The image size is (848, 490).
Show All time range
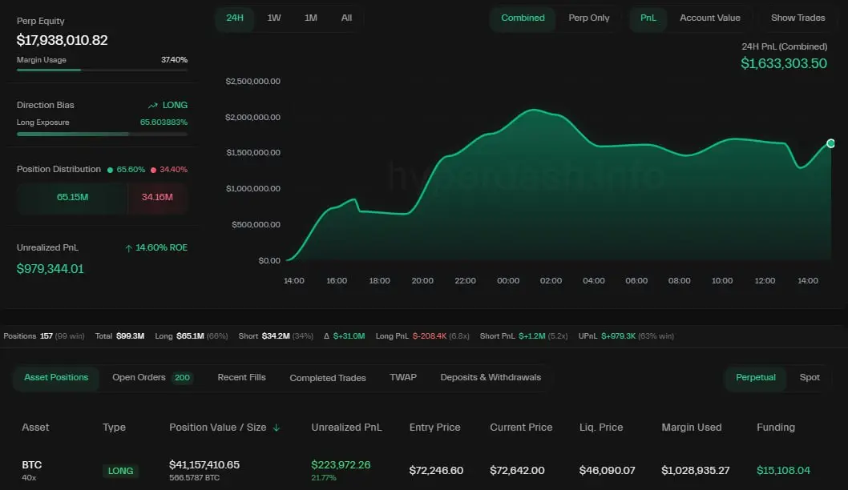click(347, 18)
